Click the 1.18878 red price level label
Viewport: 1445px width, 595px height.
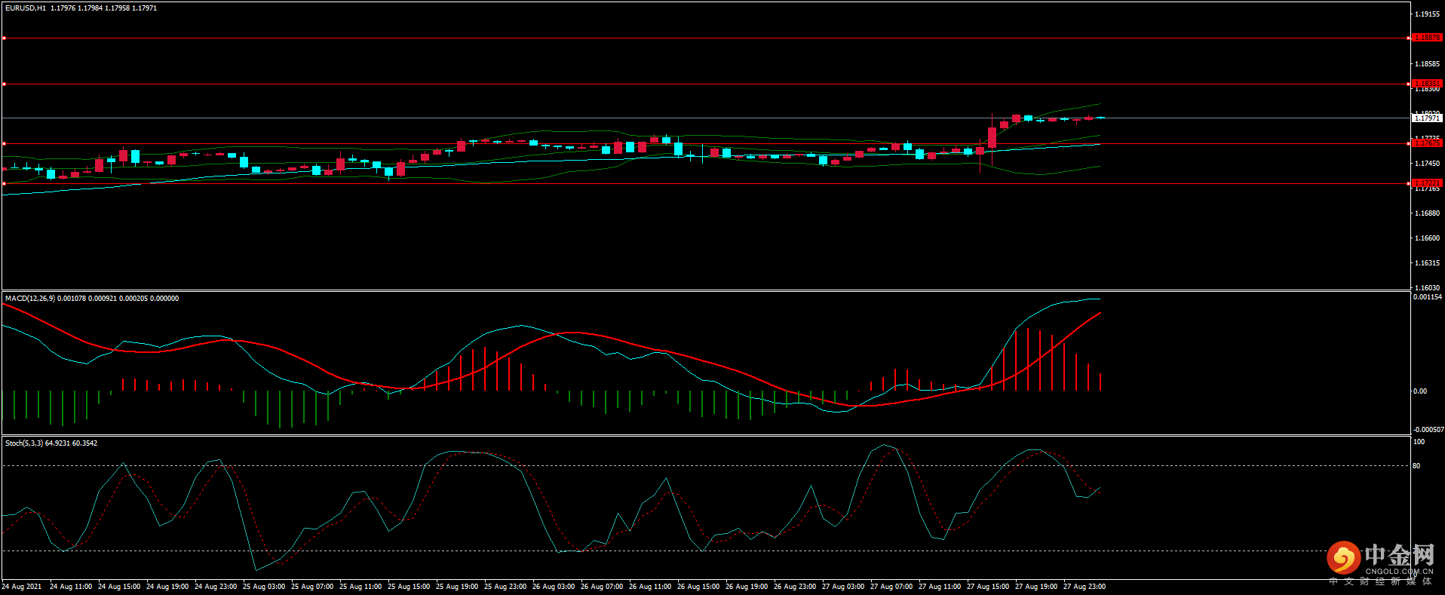(x=1427, y=38)
